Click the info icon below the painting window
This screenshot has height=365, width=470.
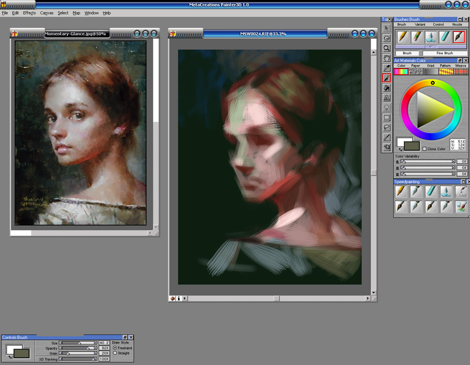pyautogui.click(x=179, y=298)
